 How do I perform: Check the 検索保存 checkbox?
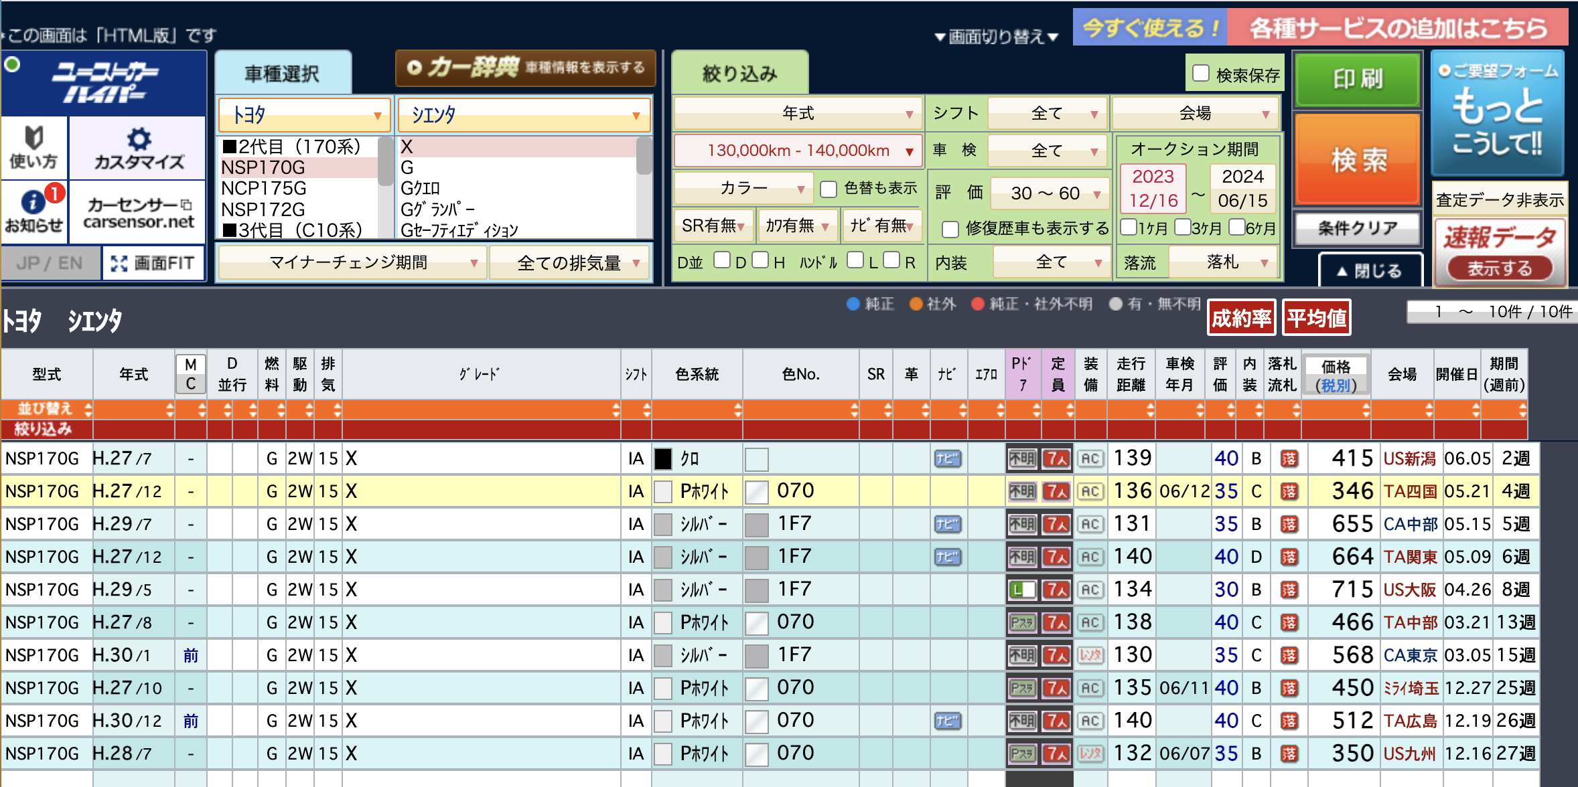point(1200,74)
